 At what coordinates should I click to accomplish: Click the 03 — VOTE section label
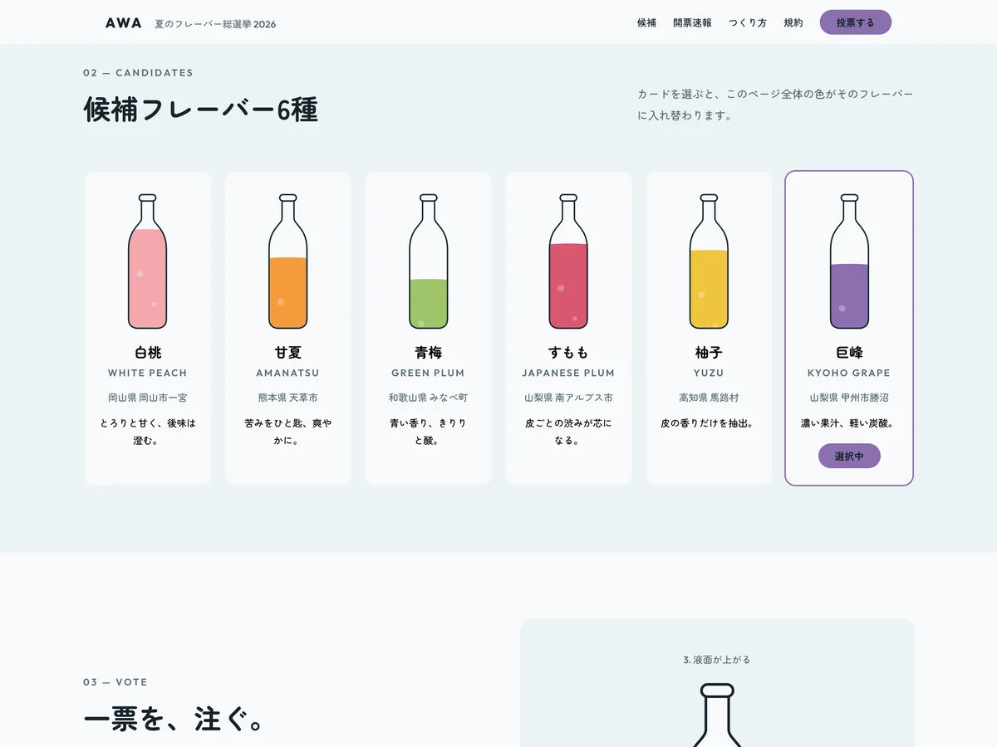click(x=115, y=682)
